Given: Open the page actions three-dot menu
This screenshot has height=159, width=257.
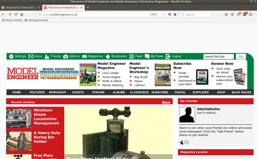Looking at the screenshot, I should coord(164,14).
